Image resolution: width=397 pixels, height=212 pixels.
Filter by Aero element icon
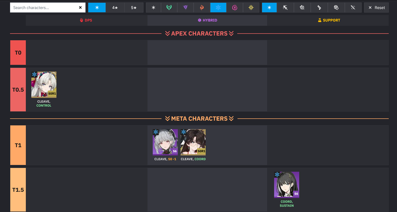tap(169, 8)
